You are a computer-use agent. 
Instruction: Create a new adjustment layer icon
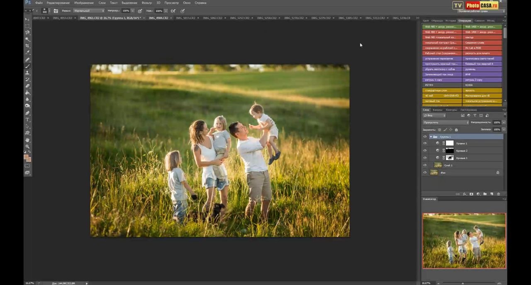point(478,194)
